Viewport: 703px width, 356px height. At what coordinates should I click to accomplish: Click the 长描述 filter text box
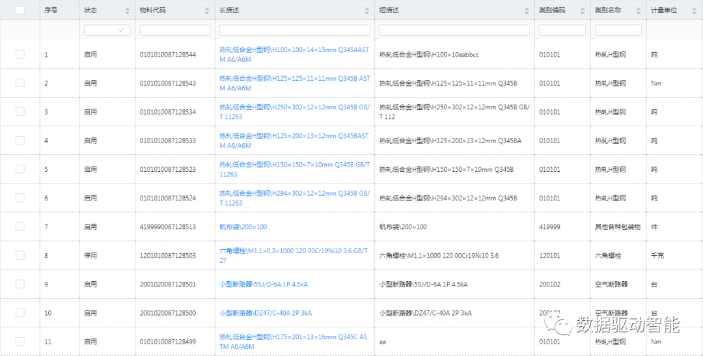coord(294,30)
